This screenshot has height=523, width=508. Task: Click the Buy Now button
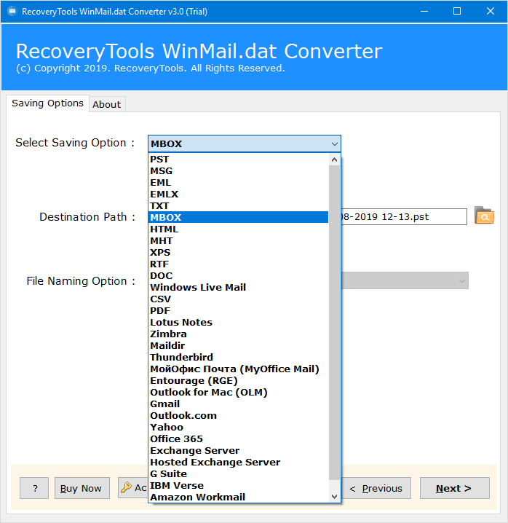[82, 488]
